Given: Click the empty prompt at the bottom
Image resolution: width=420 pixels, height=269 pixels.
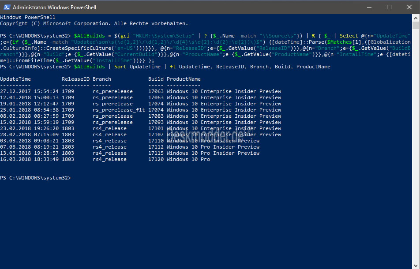Looking at the screenshot, I should pos(36,178).
